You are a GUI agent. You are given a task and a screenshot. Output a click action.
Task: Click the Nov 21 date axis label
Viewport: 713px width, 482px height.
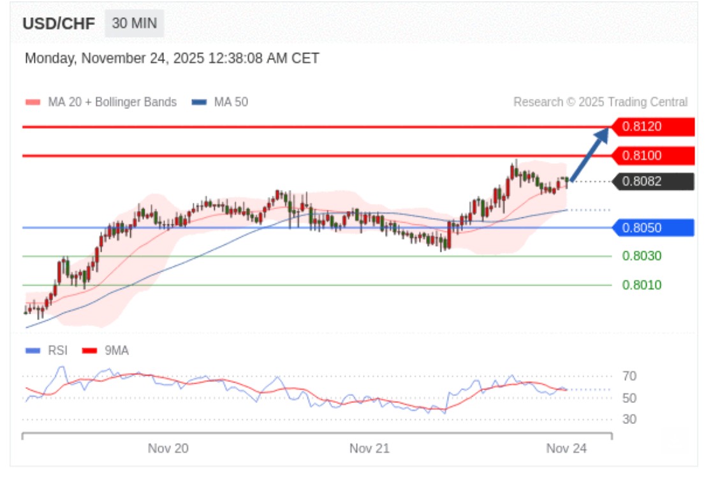(x=369, y=449)
